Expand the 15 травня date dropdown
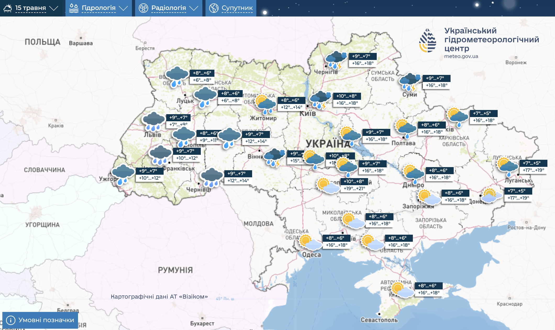The width and height of the screenshot is (555, 330). [x=54, y=8]
